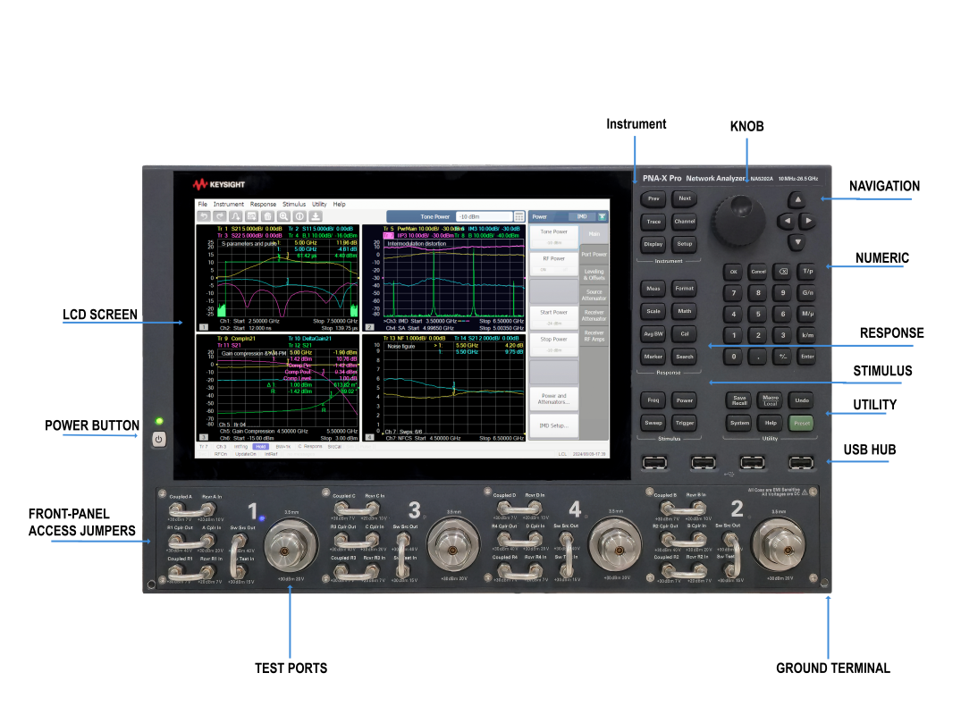Image resolution: width=961 pixels, height=715 pixels.
Task: Open the Power and Attenuators... softkey
Action: (553, 399)
